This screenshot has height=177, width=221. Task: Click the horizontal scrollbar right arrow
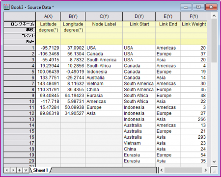(206, 170)
